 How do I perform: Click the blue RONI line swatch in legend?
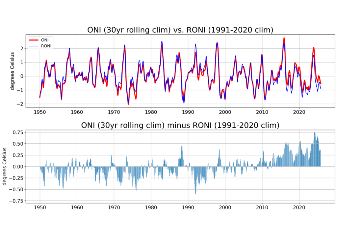[x=34, y=46]
